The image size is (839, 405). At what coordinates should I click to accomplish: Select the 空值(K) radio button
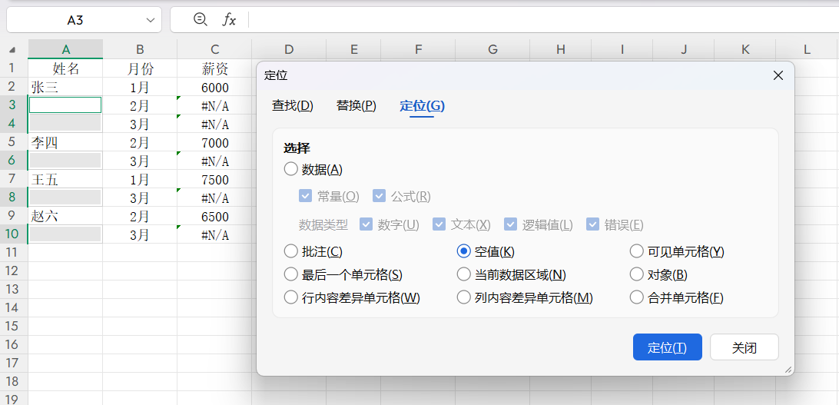point(463,251)
